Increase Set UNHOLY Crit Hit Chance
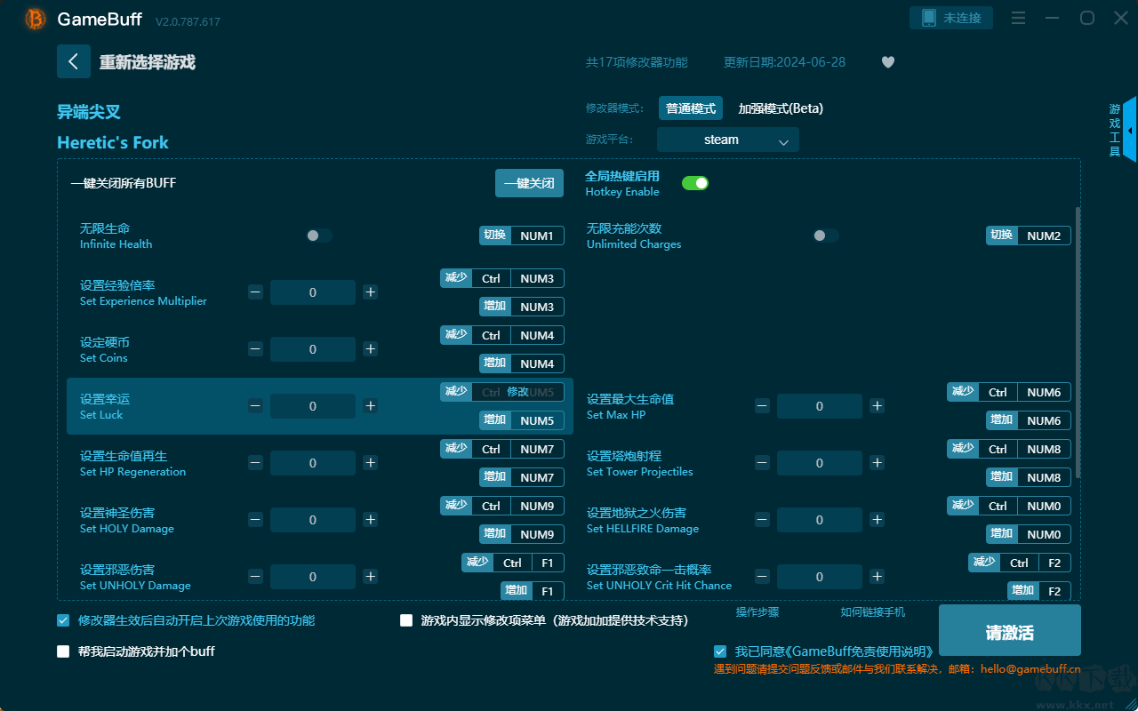 (x=878, y=577)
